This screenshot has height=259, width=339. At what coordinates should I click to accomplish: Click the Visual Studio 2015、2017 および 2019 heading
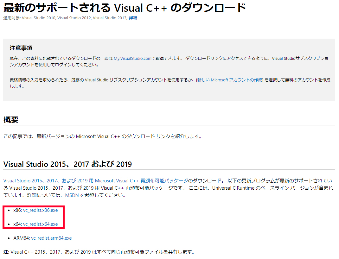67,164
